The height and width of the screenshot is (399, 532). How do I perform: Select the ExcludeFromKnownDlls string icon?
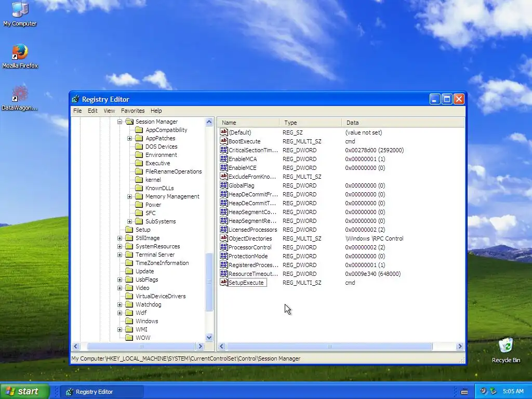pyautogui.click(x=223, y=177)
